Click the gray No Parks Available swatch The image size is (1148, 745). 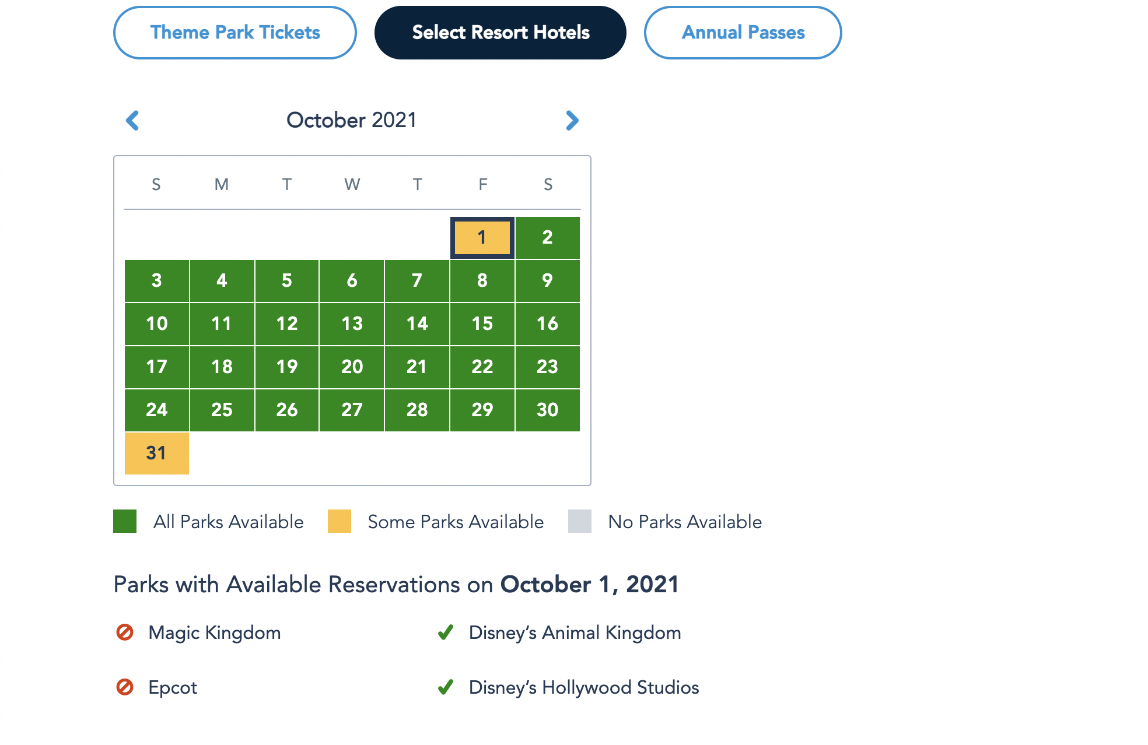[580, 521]
